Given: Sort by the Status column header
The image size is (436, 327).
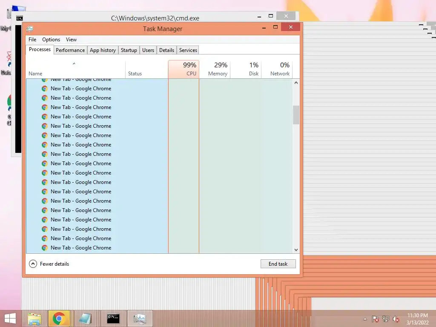Looking at the screenshot, I should click(x=146, y=69).
